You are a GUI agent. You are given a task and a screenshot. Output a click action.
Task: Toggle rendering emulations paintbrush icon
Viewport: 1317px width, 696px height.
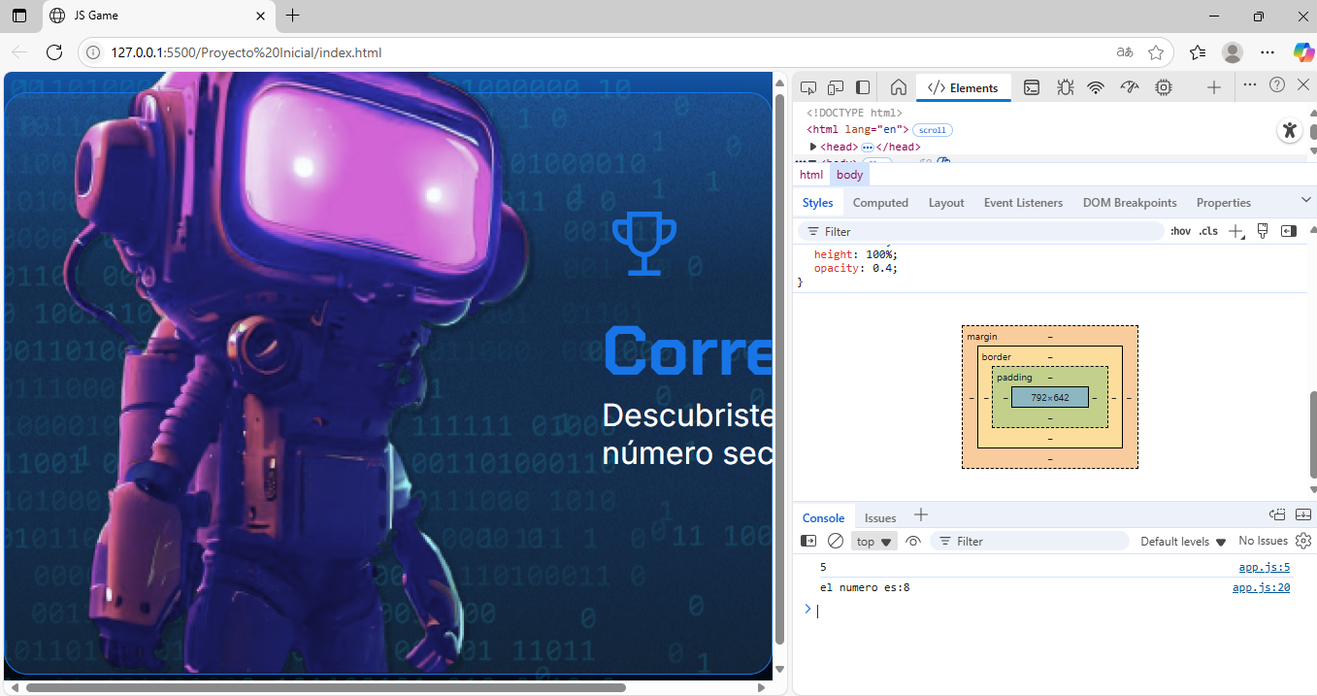[1263, 231]
